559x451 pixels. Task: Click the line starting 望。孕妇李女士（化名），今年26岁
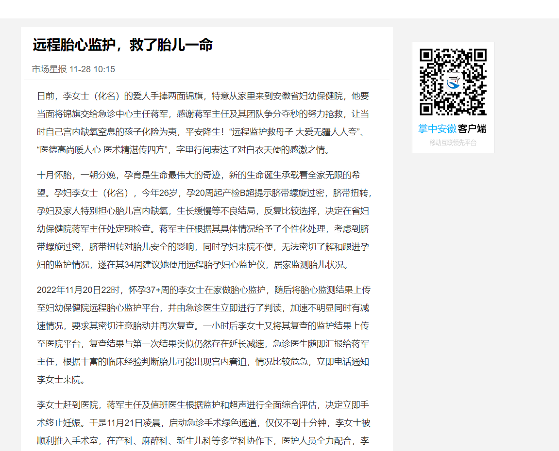204,193
